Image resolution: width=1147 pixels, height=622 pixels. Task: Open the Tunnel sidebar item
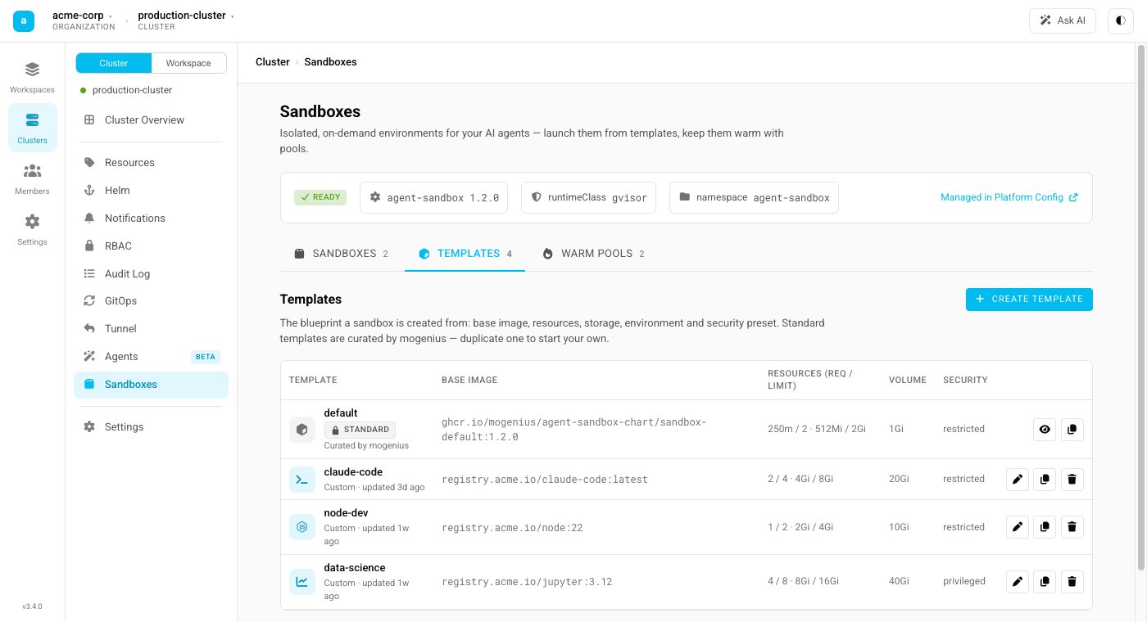pos(151,329)
